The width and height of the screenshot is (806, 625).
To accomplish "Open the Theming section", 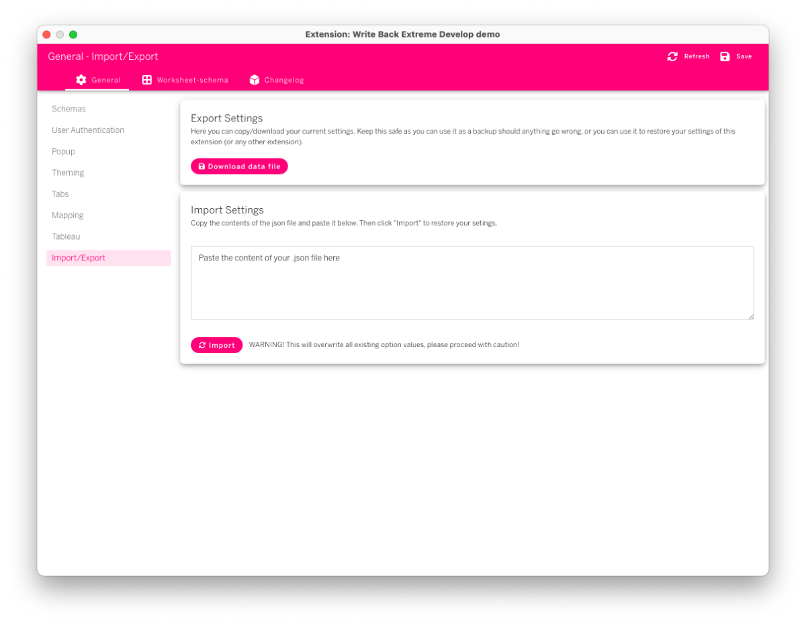I will coord(68,173).
